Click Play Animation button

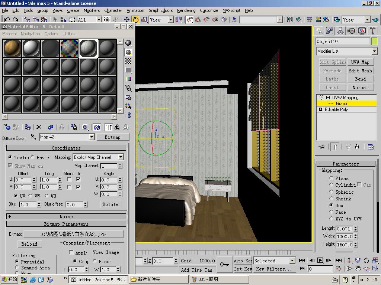click(320, 260)
